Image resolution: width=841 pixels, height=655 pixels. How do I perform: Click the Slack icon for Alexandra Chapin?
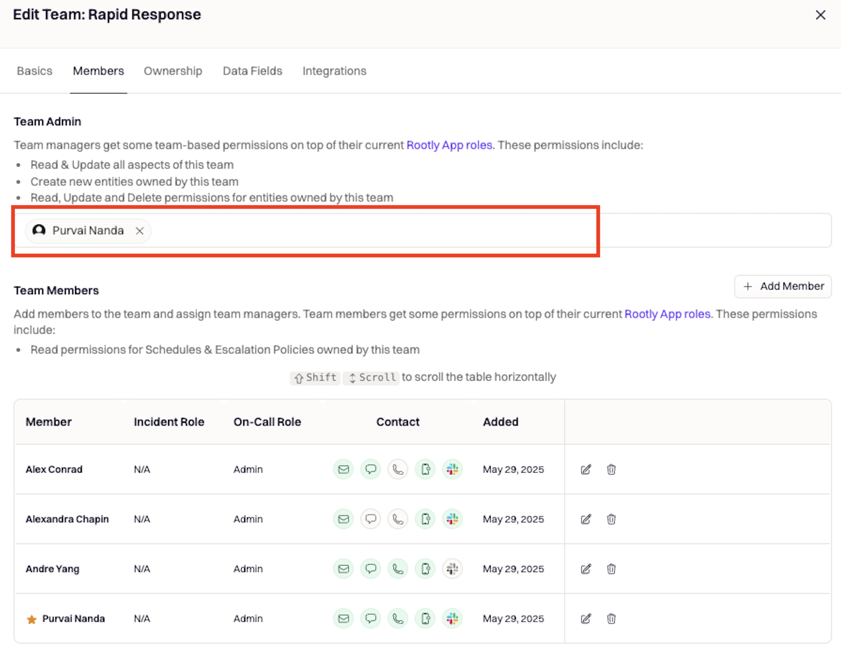[452, 519]
